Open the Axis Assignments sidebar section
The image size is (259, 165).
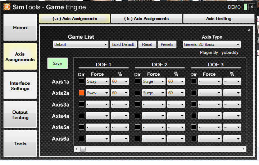pyautogui.click(x=20, y=57)
